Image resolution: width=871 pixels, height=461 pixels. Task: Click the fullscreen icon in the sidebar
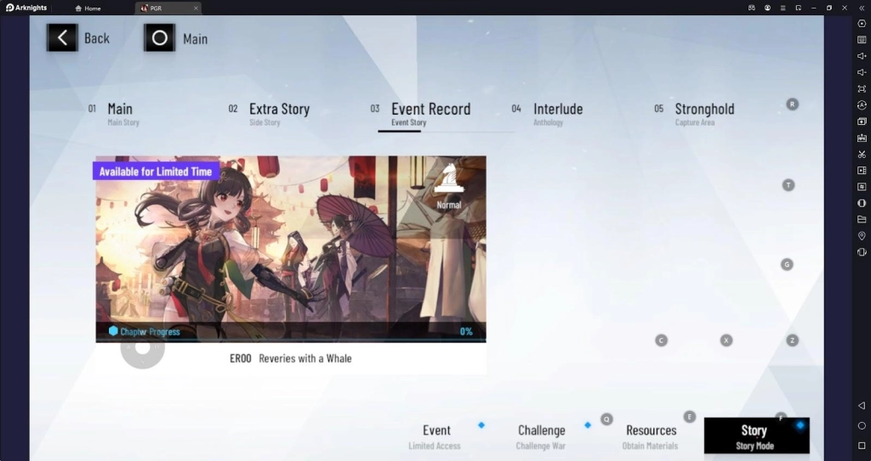[862, 88]
